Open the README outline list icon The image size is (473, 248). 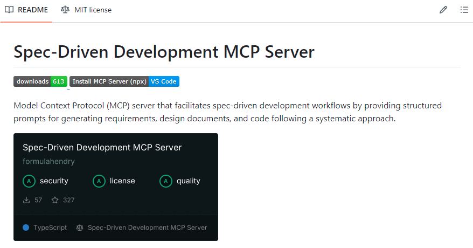pyautogui.click(x=464, y=10)
